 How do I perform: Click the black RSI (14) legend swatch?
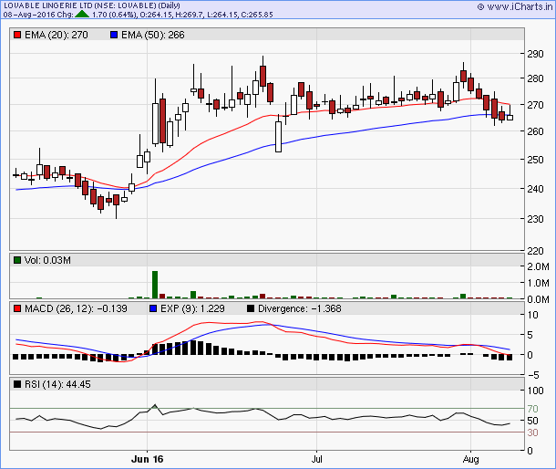point(17,384)
